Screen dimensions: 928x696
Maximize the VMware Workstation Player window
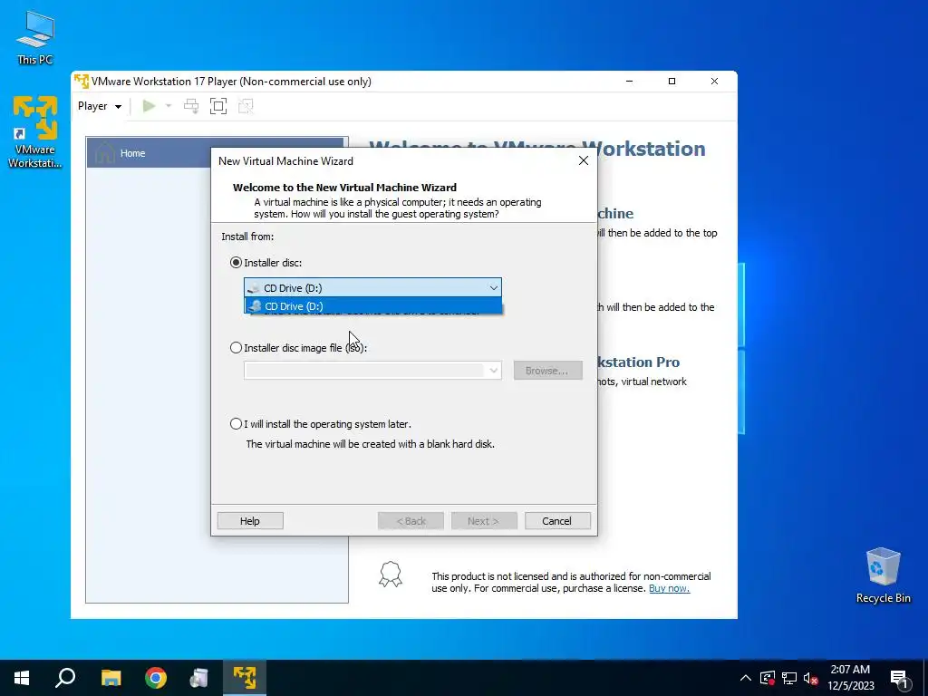pyautogui.click(x=672, y=81)
